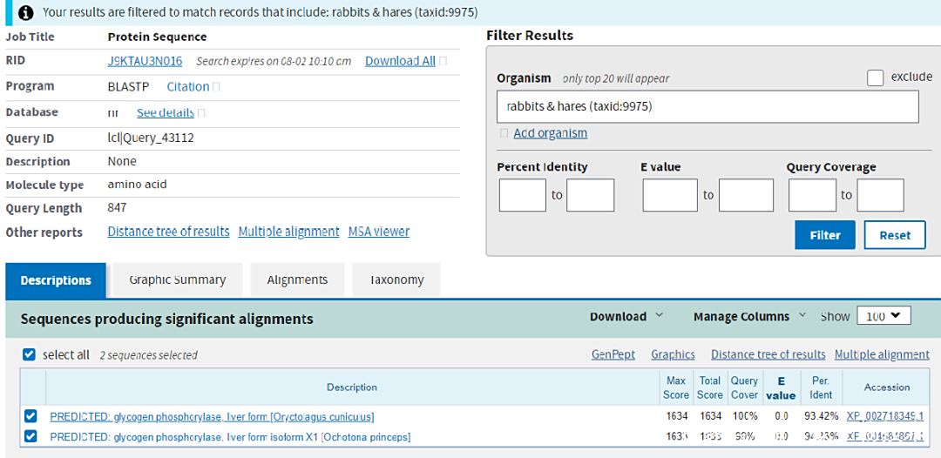Click the organism name input field
The image size is (941, 458).
click(x=707, y=107)
